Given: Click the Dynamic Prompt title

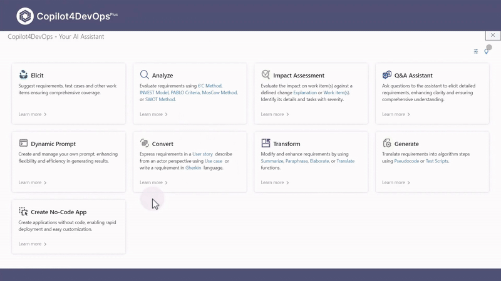Looking at the screenshot, I should coord(53,144).
